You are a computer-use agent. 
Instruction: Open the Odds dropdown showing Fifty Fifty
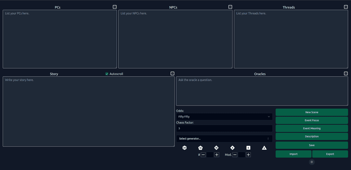(224, 116)
